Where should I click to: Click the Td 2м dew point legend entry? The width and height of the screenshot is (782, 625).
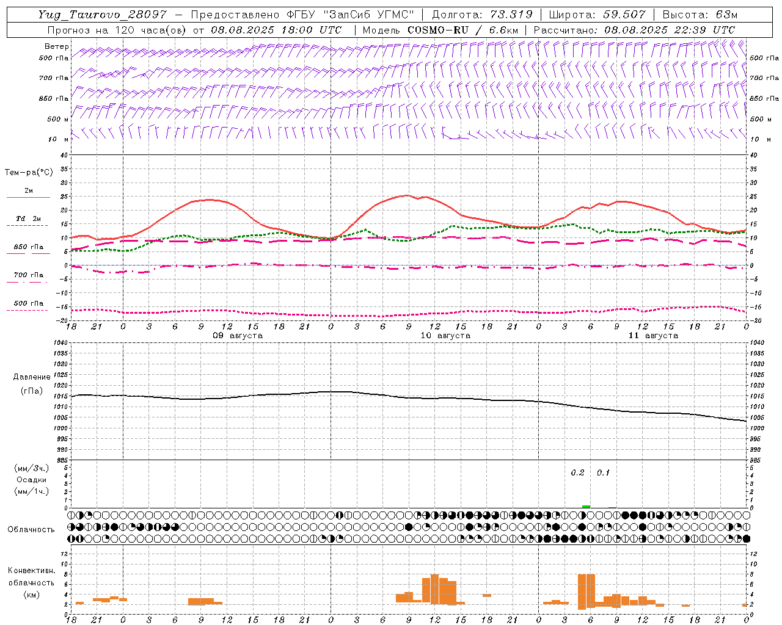coord(28,219)
